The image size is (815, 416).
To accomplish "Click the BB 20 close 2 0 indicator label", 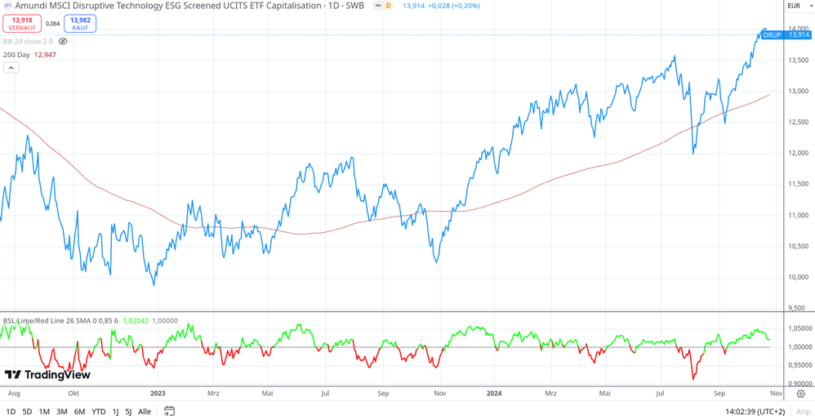I will [28, 41].
